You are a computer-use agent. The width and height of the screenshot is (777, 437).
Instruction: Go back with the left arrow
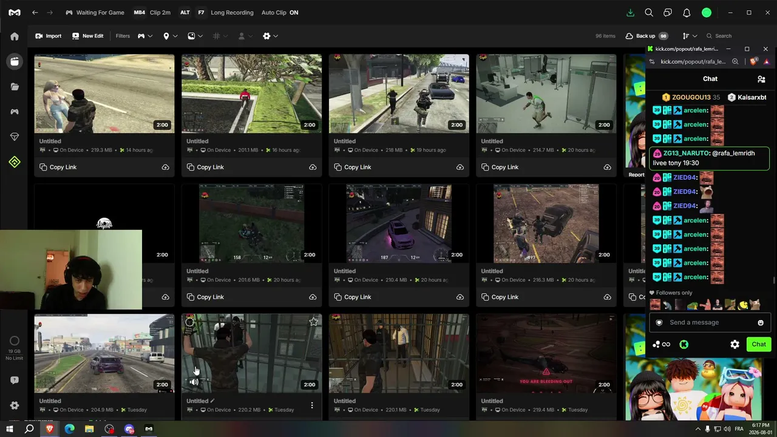tap(35, 12)
